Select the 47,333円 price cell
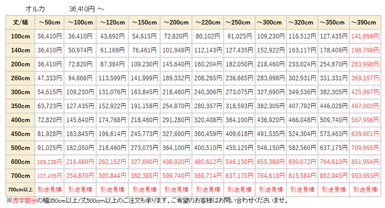 point(50,78)
